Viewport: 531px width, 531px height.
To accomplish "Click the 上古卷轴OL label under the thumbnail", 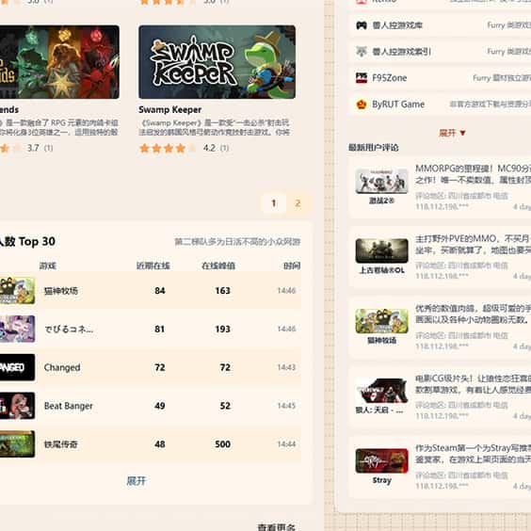I will click(x=381, y=270).
